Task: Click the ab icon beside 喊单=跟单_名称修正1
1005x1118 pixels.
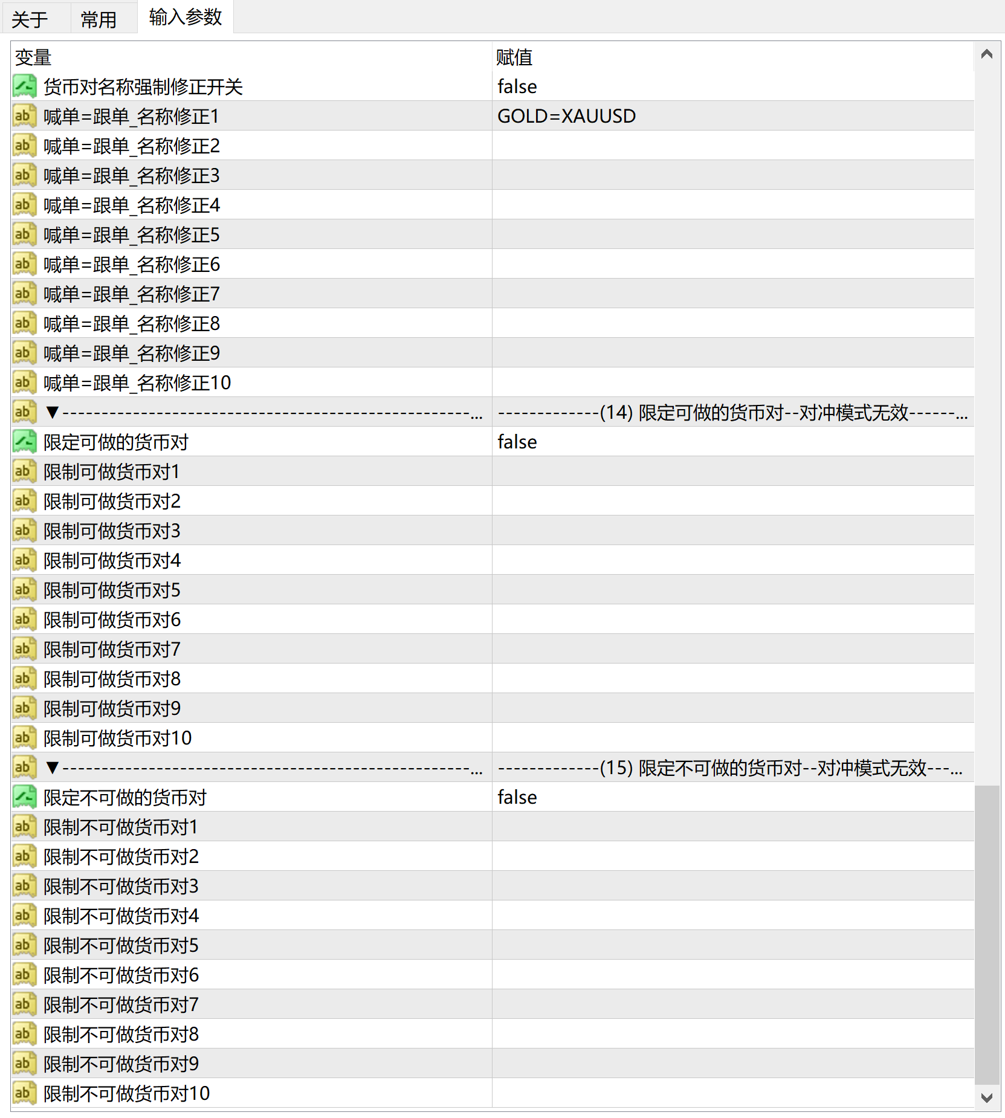Action: [x=24, y=115]
